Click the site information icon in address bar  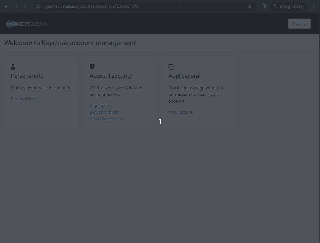click(x=37, y=6)
